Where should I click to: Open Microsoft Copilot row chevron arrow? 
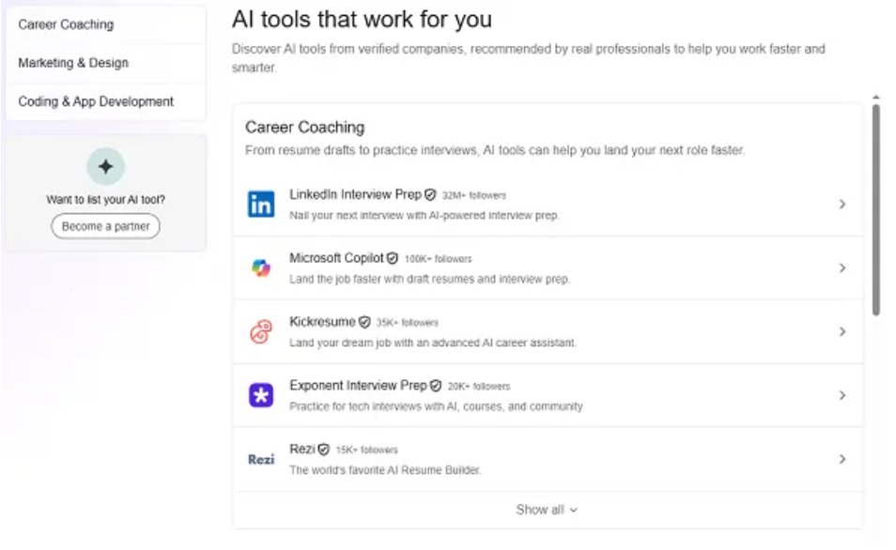[842, 267]
